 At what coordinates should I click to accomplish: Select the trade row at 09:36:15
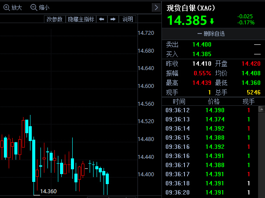pos(210,138)
